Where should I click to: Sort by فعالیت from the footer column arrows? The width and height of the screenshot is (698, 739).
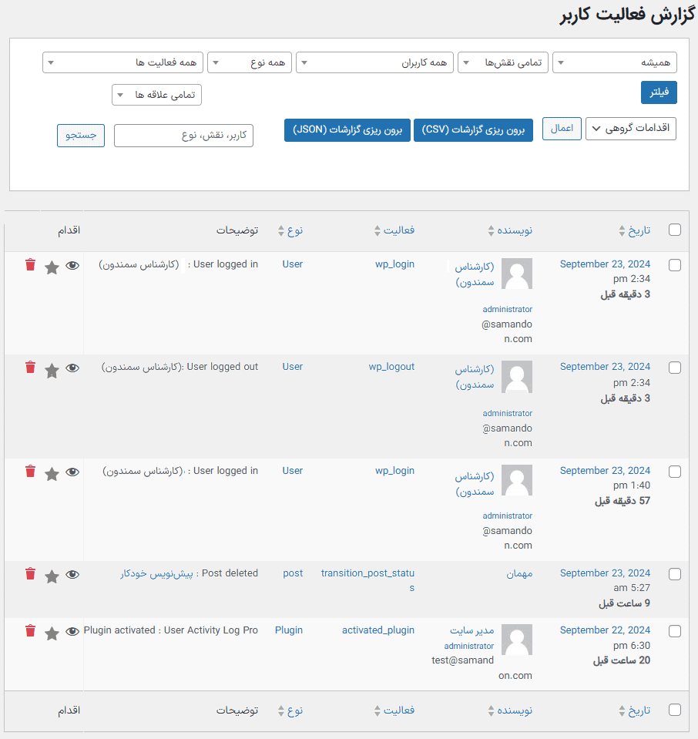377,710
